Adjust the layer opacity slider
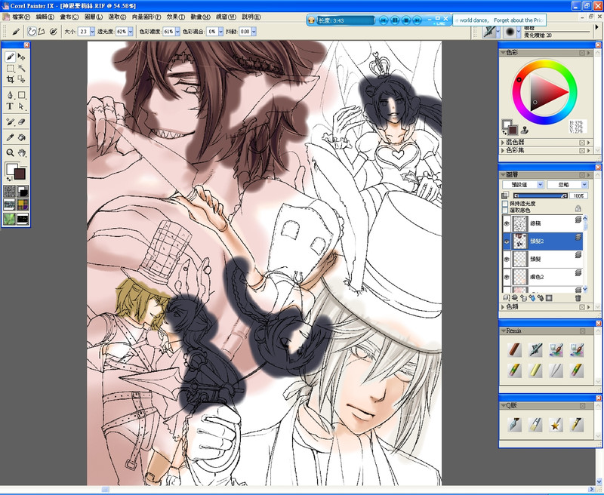This screenshot has height=495, width=604. pos(540,196)
